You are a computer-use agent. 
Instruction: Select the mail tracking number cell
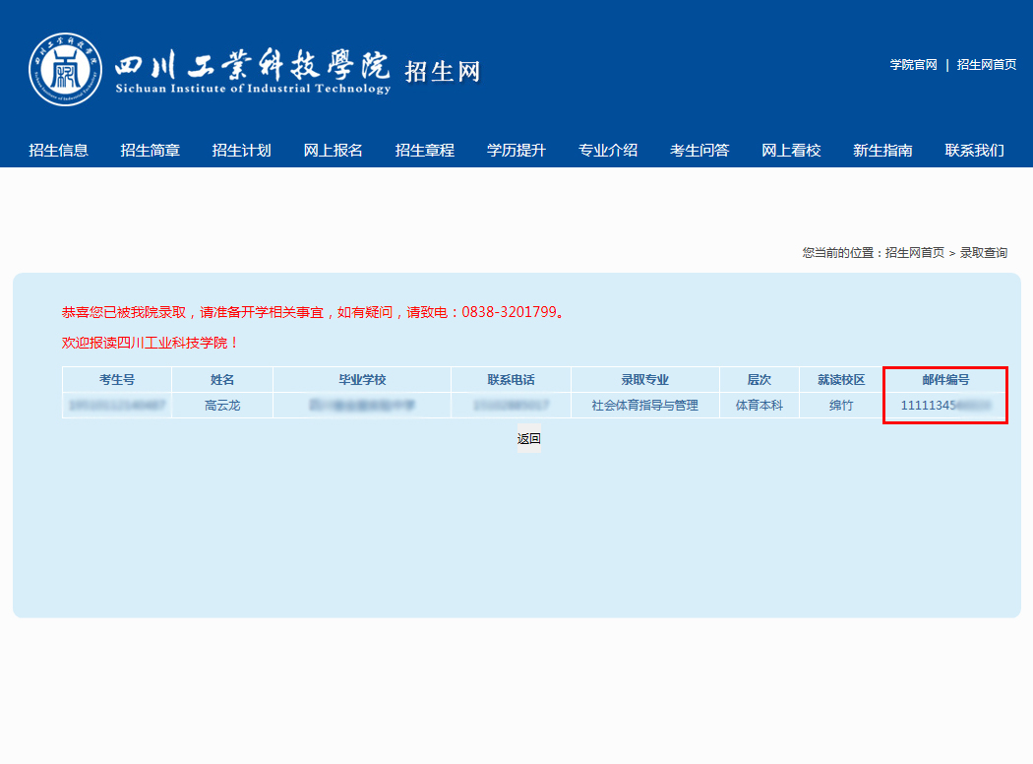[x=945, y=406]
